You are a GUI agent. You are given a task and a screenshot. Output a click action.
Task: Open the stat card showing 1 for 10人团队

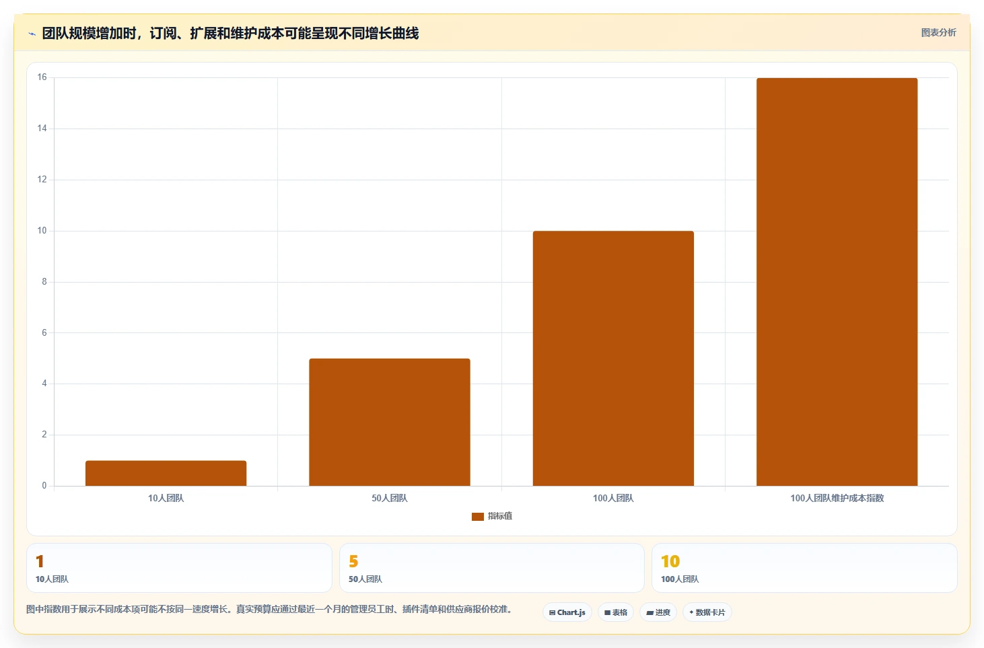pos(179,568)
